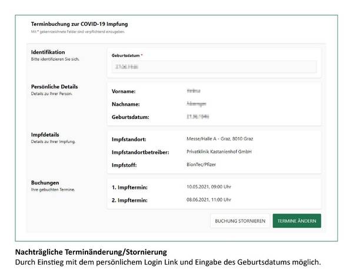353x276 pixels.
Task: Click the 1. Impftermin label
Action: (129, 187)
